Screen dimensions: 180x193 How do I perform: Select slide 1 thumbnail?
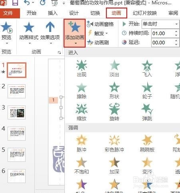click(x=17, y=70)
